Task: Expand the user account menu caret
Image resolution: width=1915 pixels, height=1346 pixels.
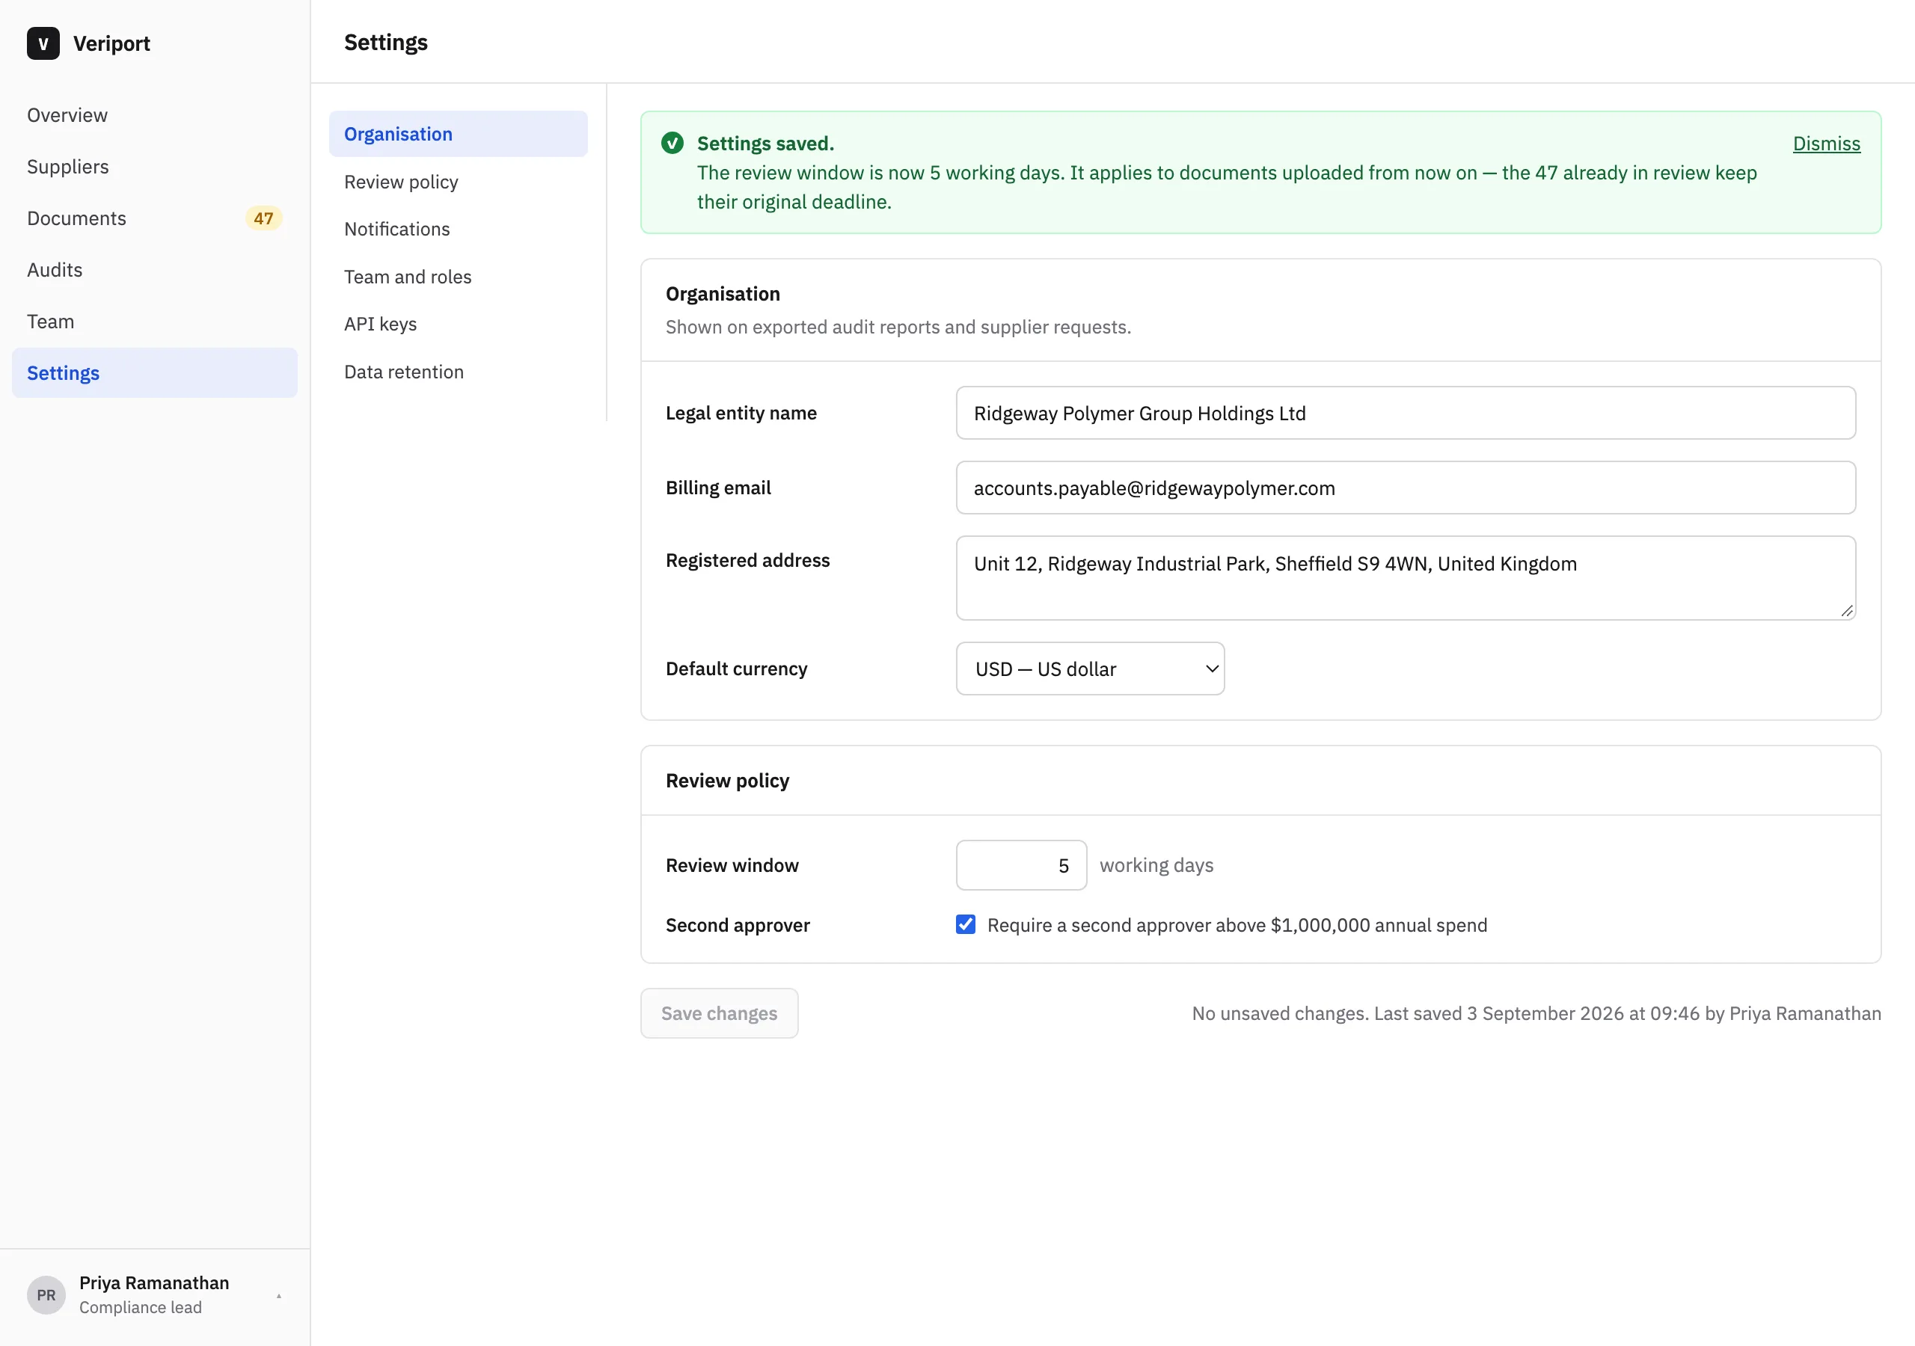Action: click(278, 1295)
